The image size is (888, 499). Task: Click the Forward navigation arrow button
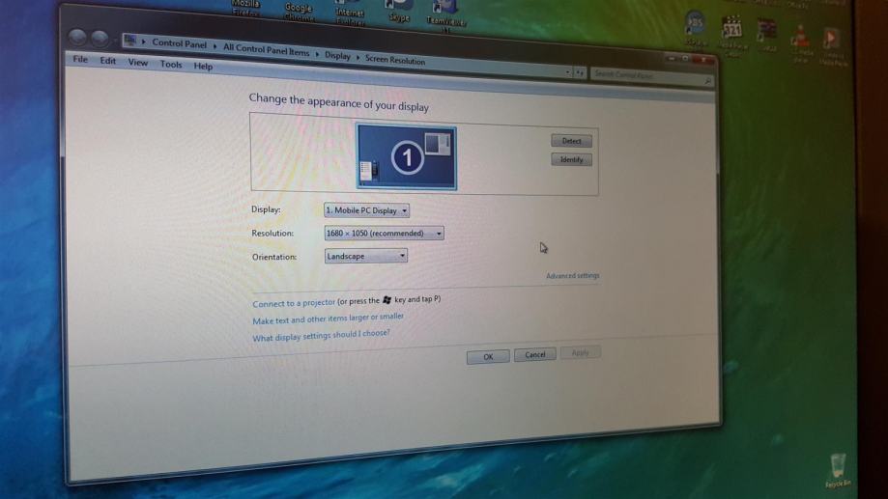tap(100, 39)
